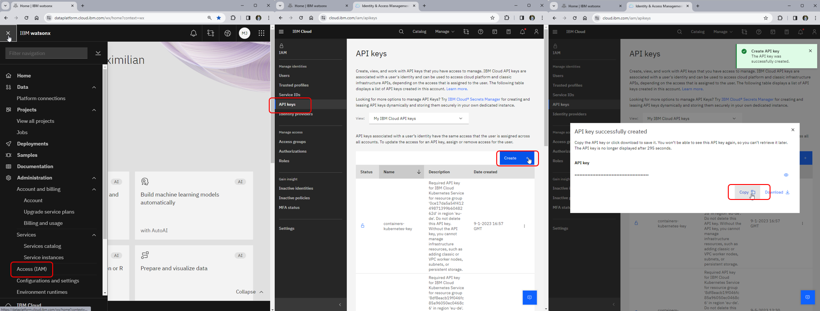This screenshot has height=311, width=820.
Task: Click IBM Cloud Secrets Manager link in middle window
Action: [474, 99]
